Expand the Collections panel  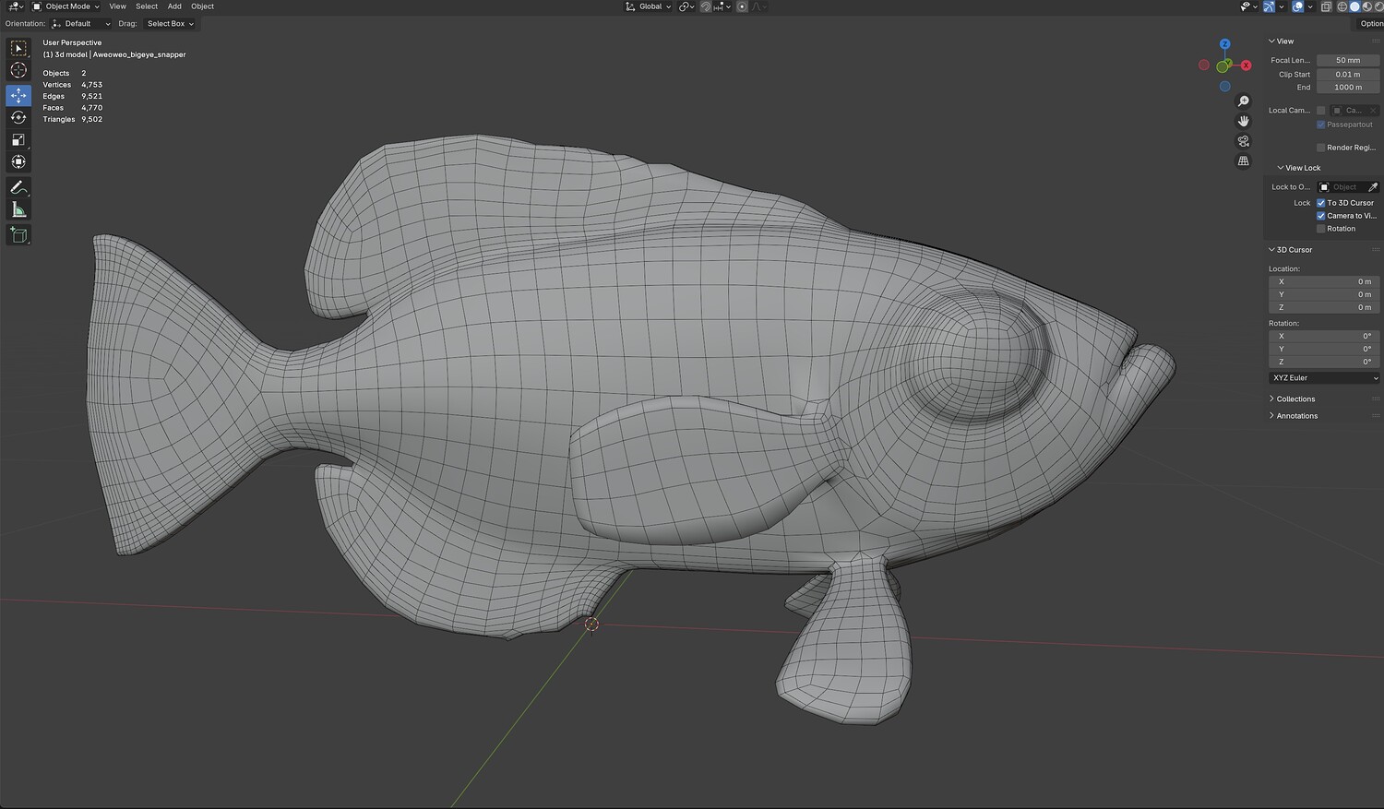pyautogui.click(x=1292, y=399)
